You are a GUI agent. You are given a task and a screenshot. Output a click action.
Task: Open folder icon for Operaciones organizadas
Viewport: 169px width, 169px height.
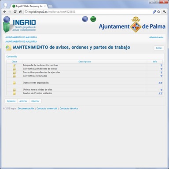(x=14, y=83)
